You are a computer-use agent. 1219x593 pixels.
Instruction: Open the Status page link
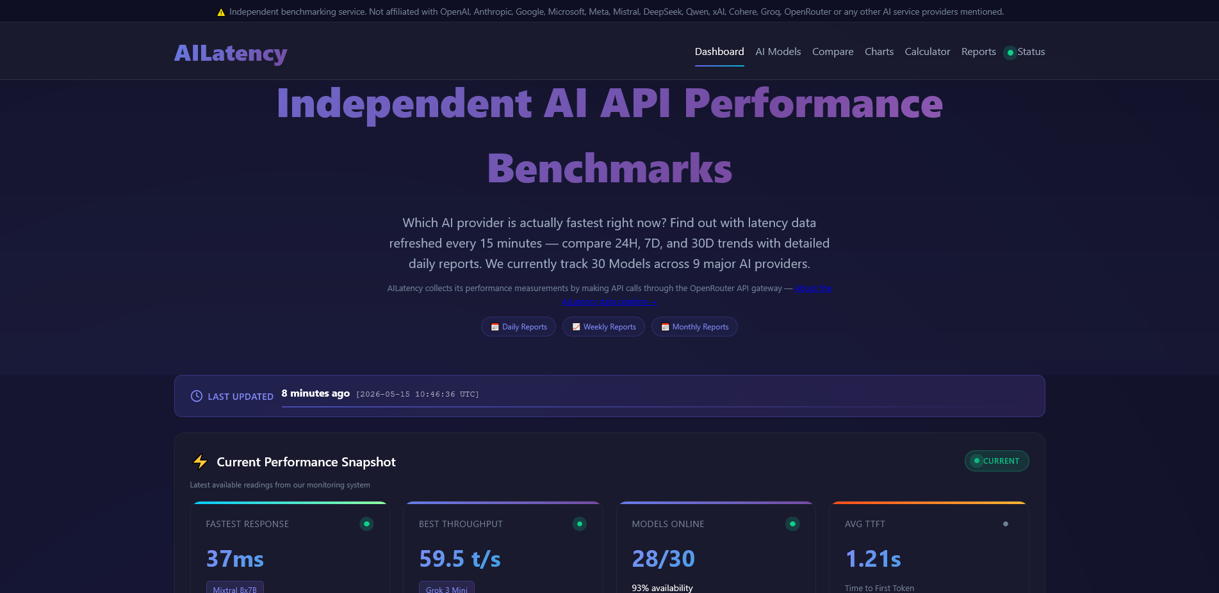[x=1031, y=52]
